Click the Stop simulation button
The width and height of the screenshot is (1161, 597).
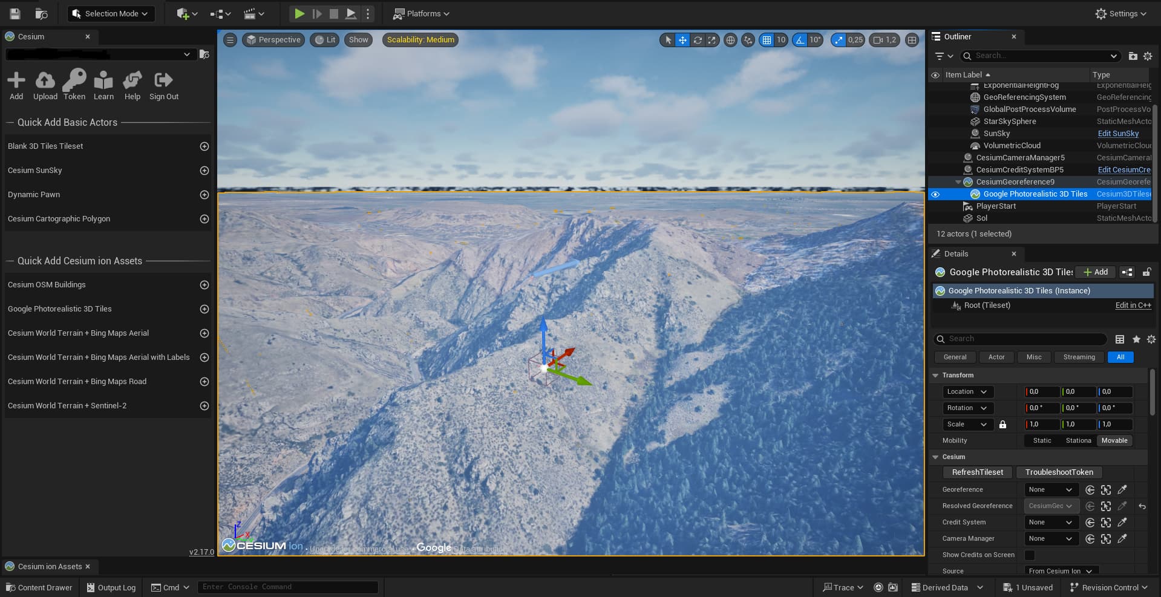[x=333, y=13]
